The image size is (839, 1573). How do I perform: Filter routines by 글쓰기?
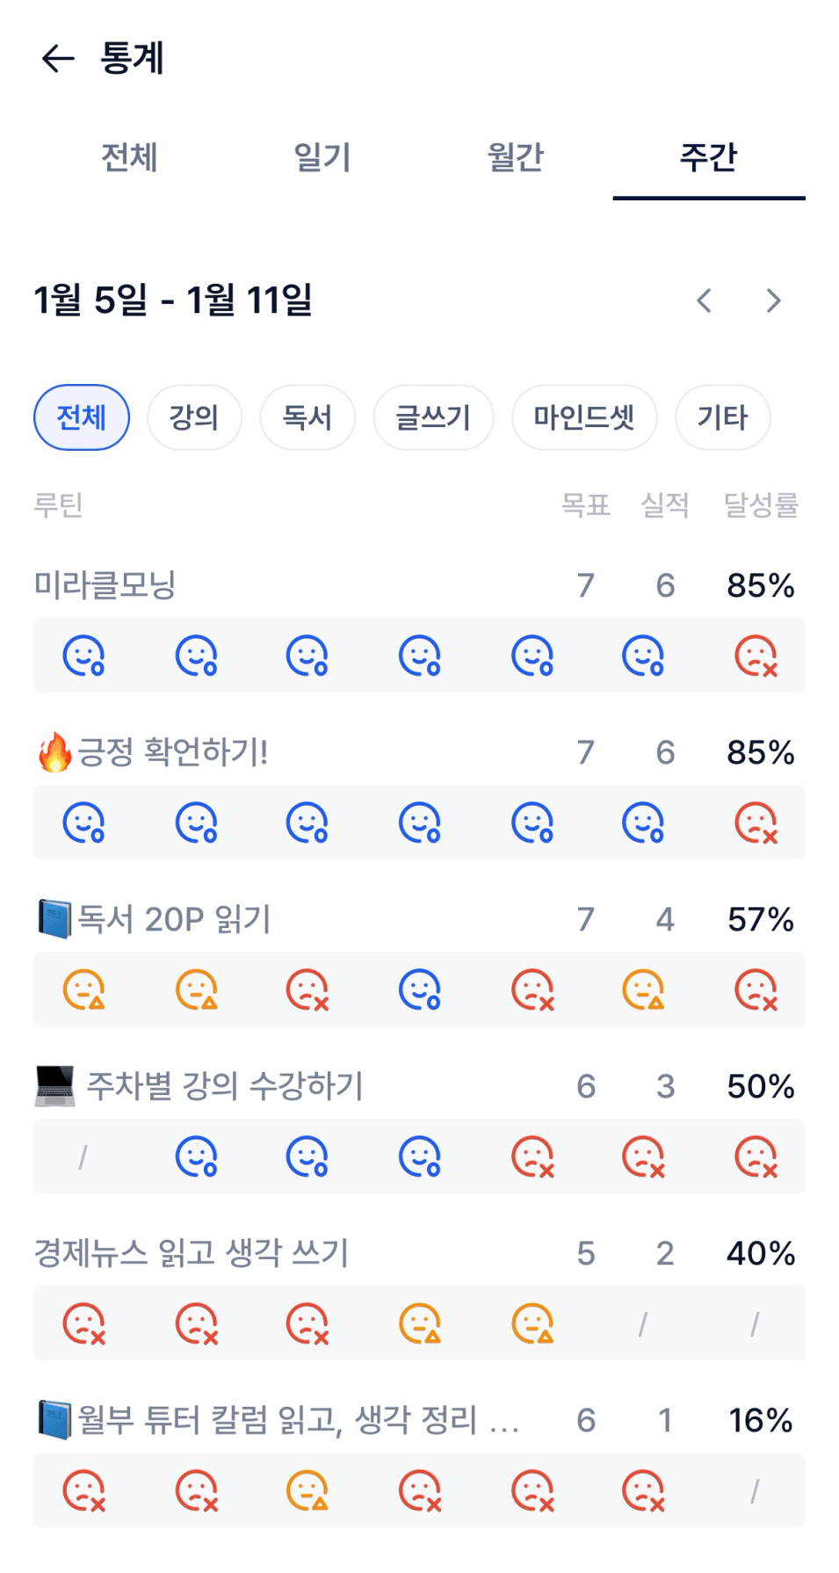coord(433,417)
